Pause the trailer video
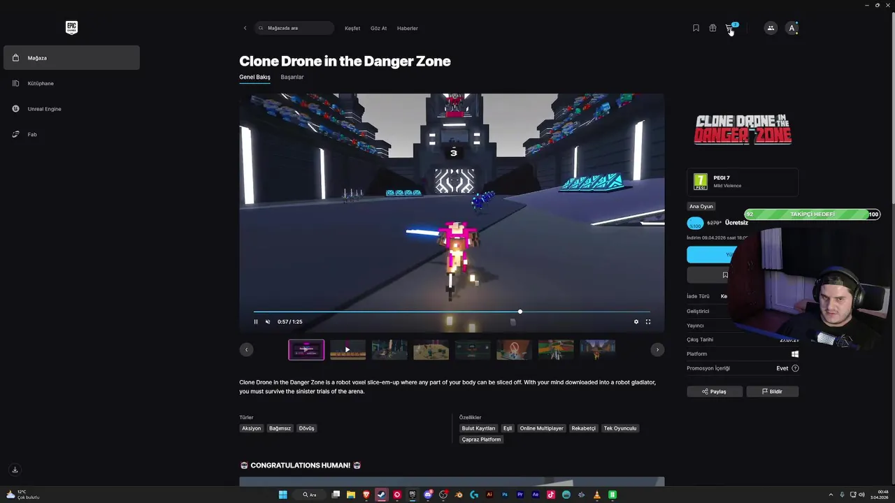895x503 pixels. [256, 321]
